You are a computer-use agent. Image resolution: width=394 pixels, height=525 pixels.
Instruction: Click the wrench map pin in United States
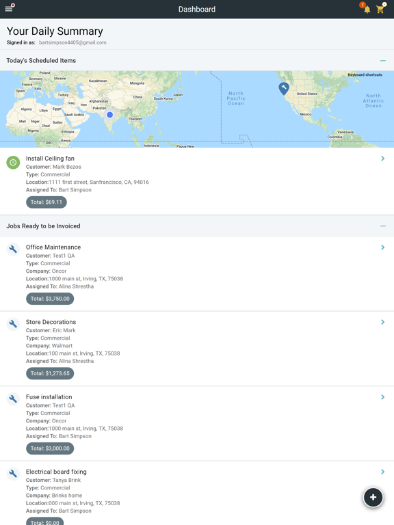click(x=284, y=89)
